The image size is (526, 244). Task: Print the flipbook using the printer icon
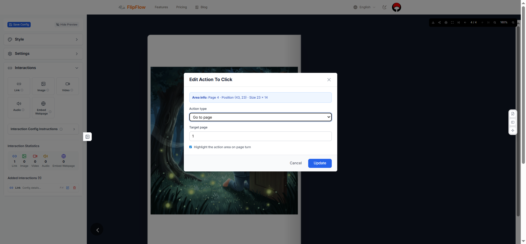[x=446, y=22]
